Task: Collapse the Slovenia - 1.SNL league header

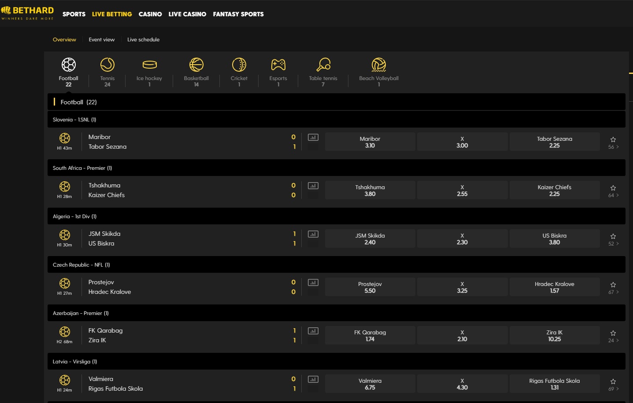Action: point(337,119)
